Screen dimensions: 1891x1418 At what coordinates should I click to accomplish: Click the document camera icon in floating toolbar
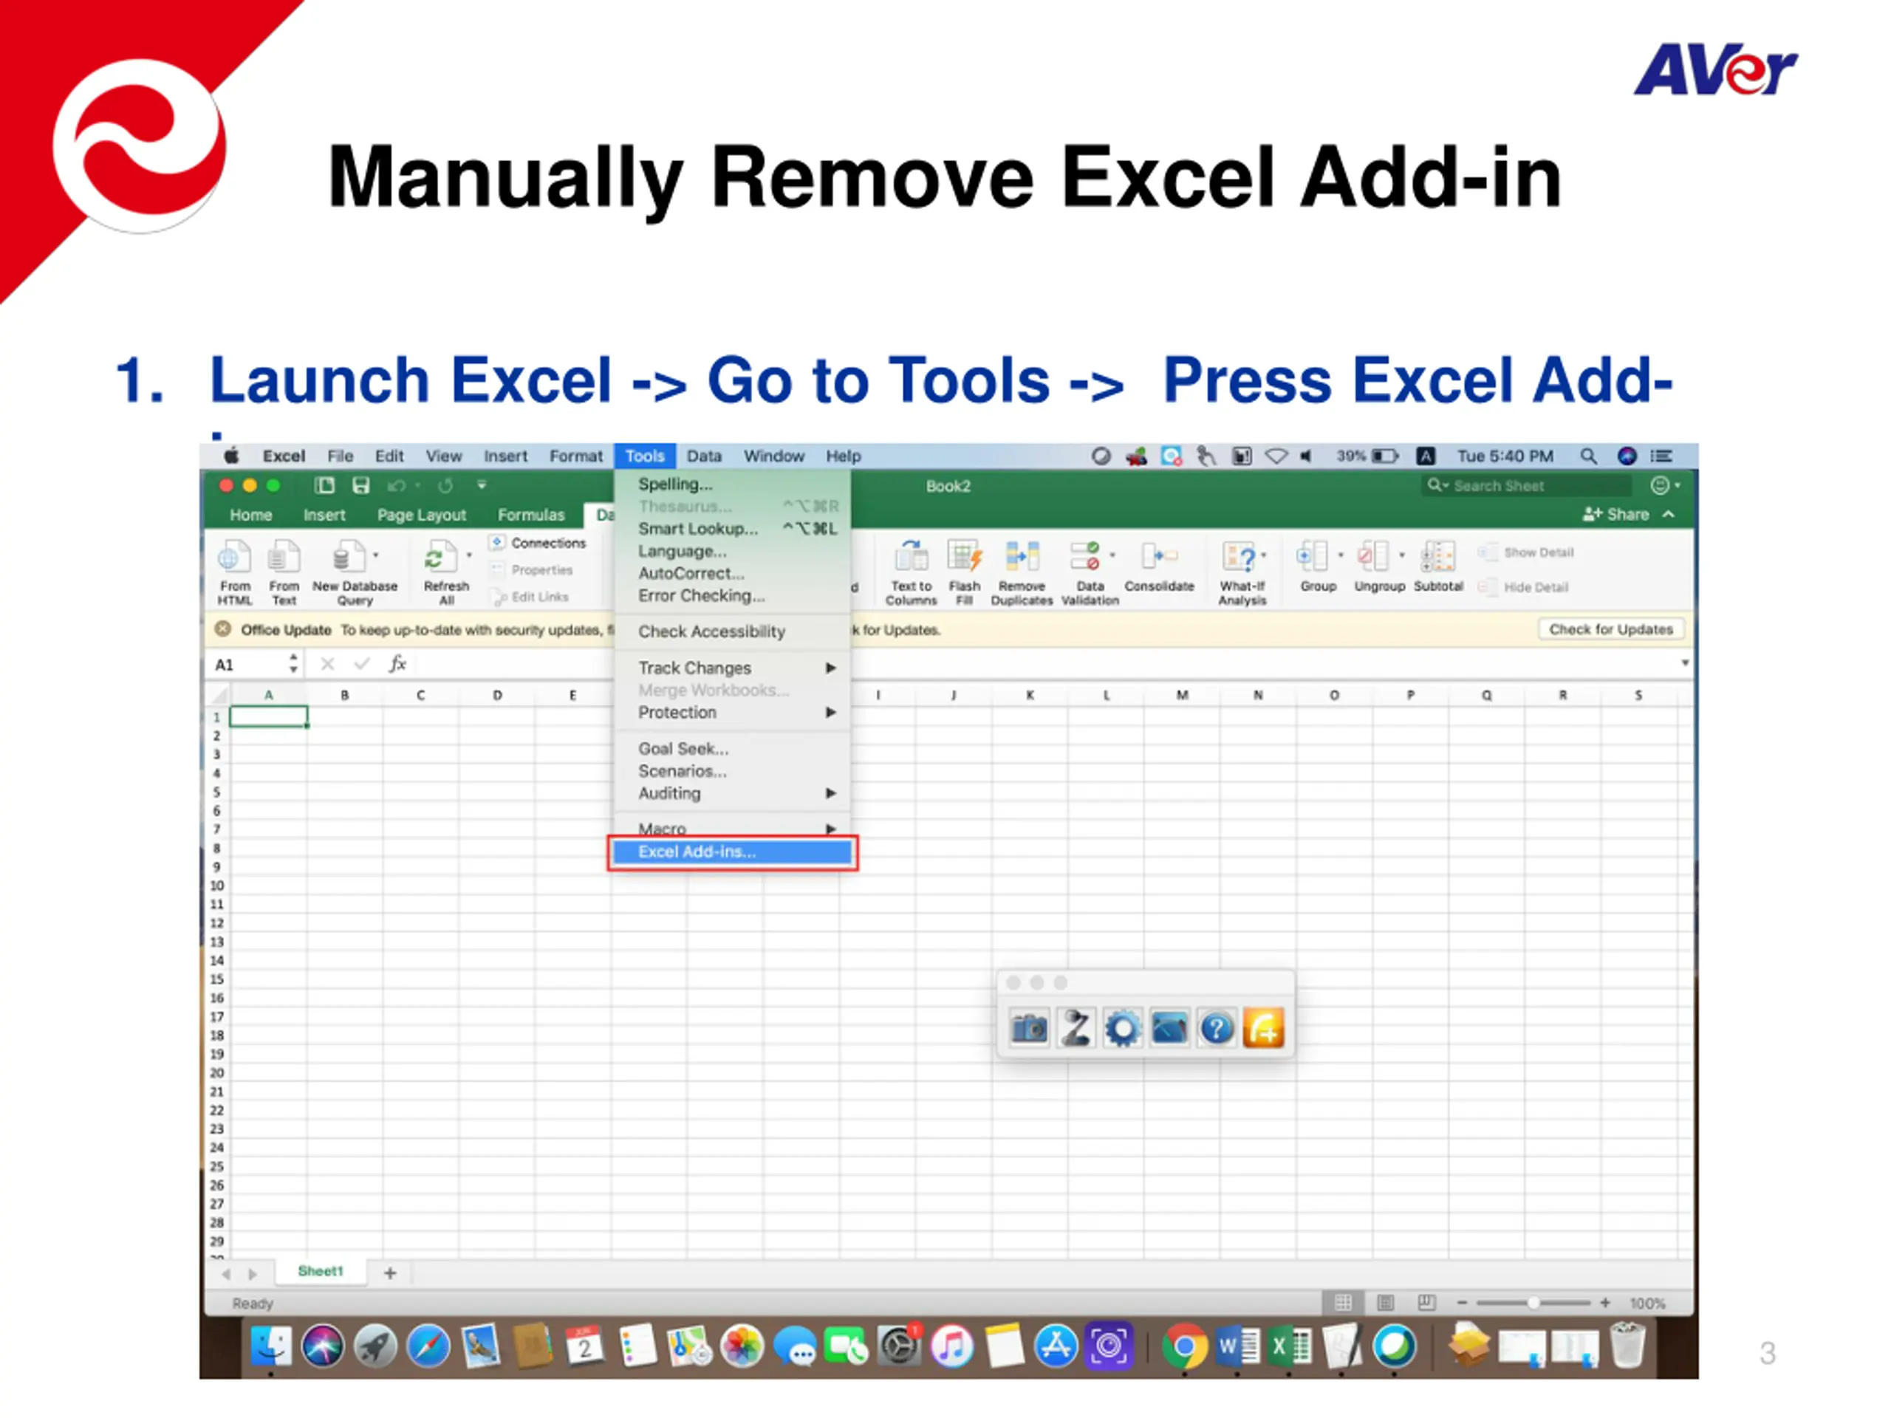pyautogui.click(x=1076, y=1028)
